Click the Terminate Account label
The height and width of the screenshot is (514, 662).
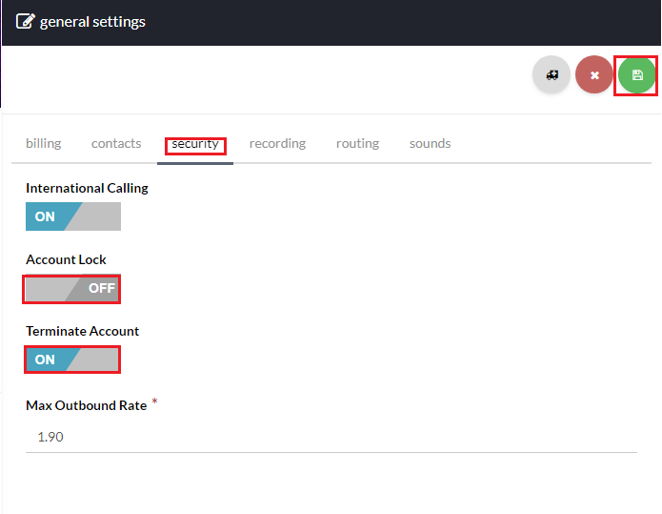(x=82, y=331)
